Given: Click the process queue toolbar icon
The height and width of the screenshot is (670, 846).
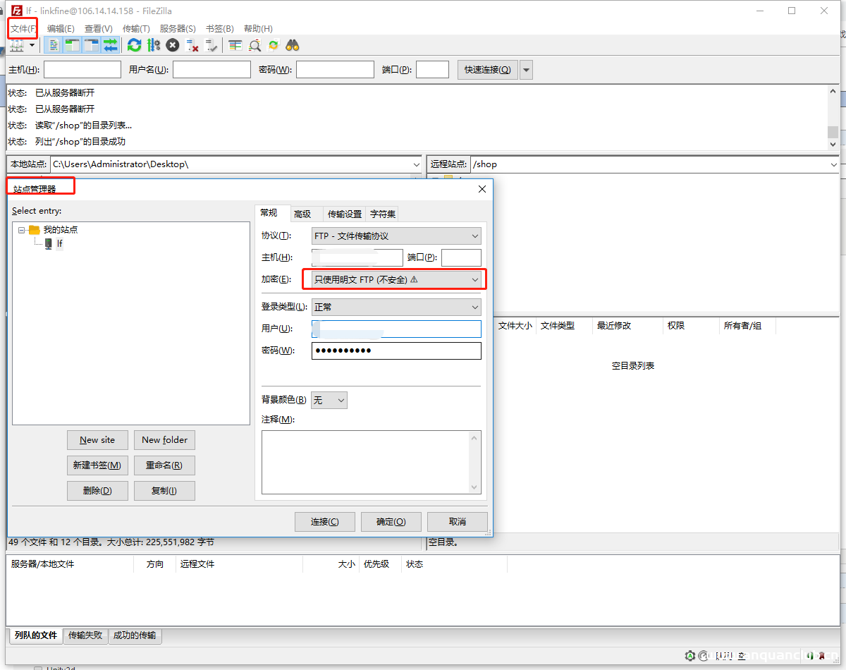Looking at the screenshot, I should coord(154,45).
